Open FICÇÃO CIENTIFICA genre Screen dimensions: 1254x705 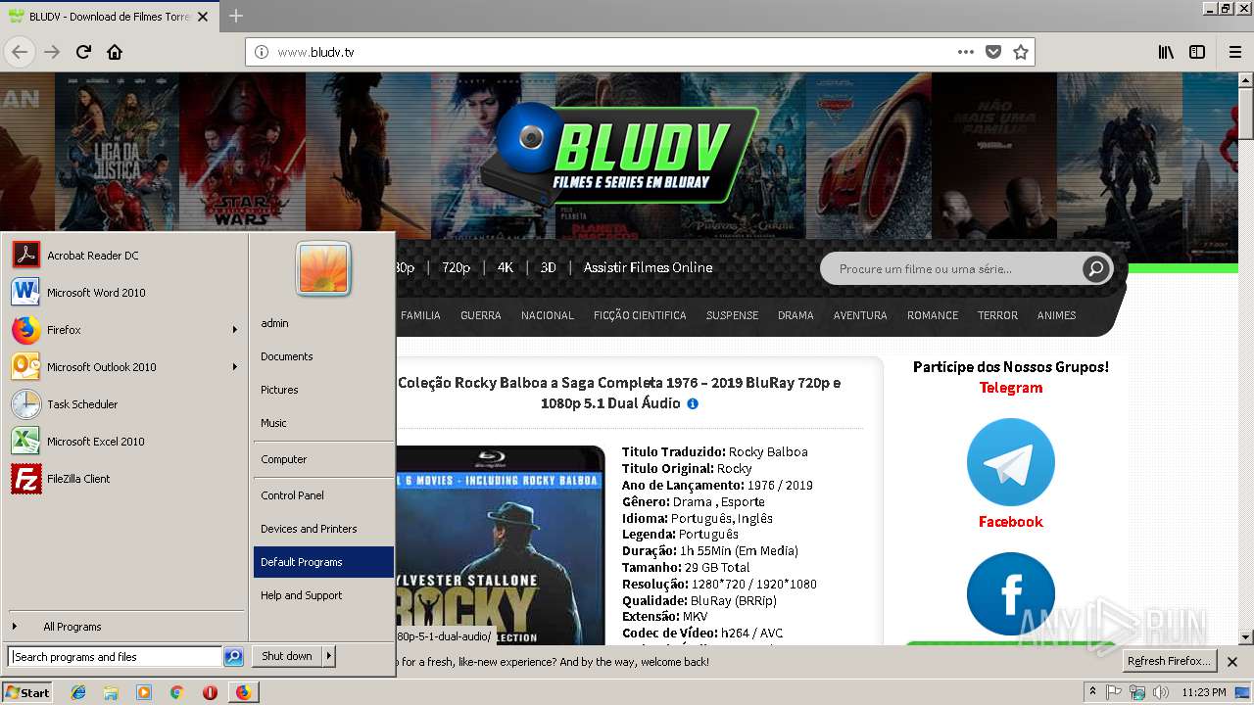[x=640, y=315]
